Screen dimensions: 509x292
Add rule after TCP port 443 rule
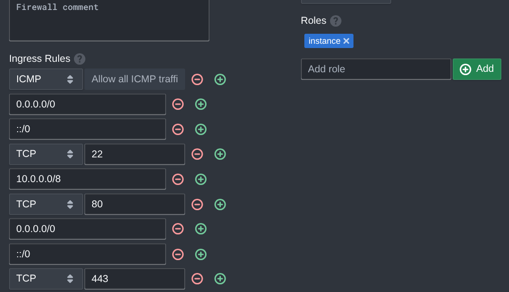pos(220,279)
